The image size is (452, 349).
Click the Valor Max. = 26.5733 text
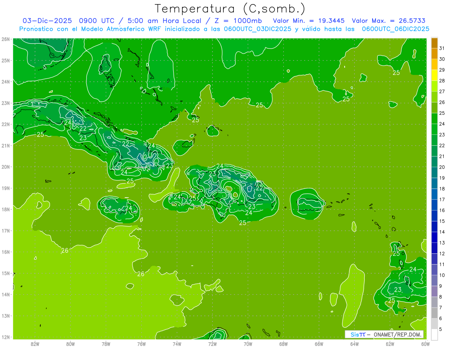[x=389, y=21]
